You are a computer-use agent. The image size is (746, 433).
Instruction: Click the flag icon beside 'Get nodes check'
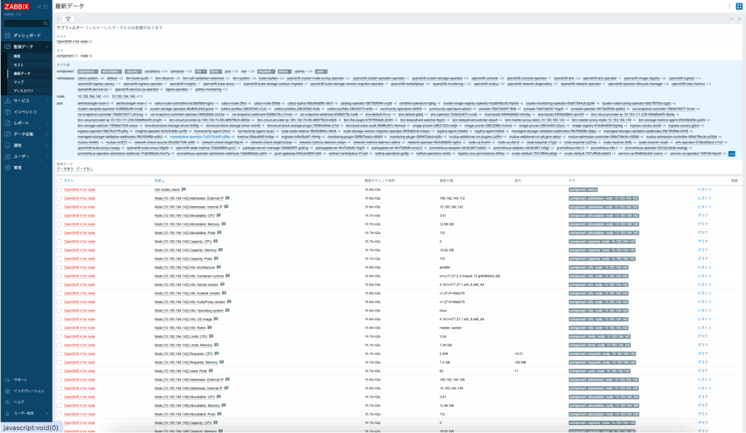pyautogui.click(x=184, y=189)
